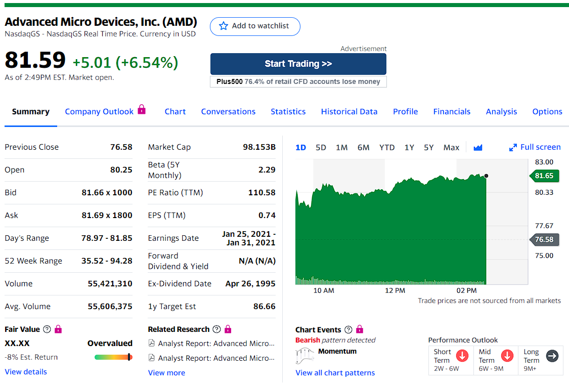Click the Long Term sideways arrow icon
This screenshot has width=569, height=383.
coord(552,356)
